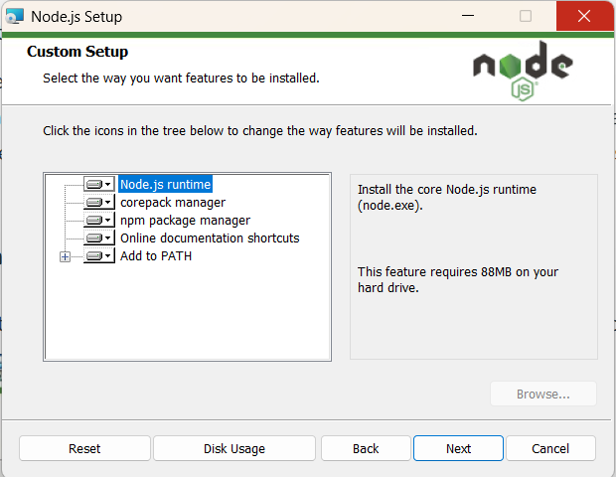616x477 pixels.
Task: Open the Online documentation shortcuts feature dropdown
Action: [x=99, y=238]
